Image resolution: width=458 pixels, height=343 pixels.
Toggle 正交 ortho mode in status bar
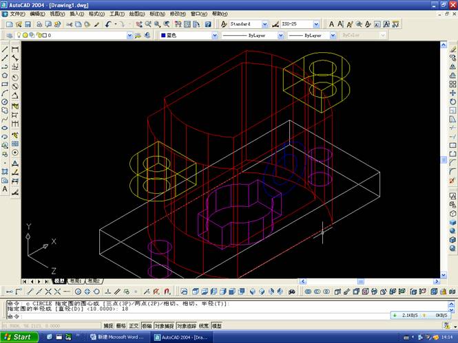[134, 326]
